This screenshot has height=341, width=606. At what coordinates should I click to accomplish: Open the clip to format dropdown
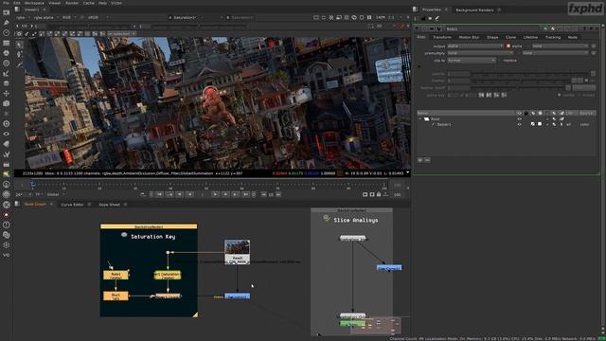[x=472, y=61]
